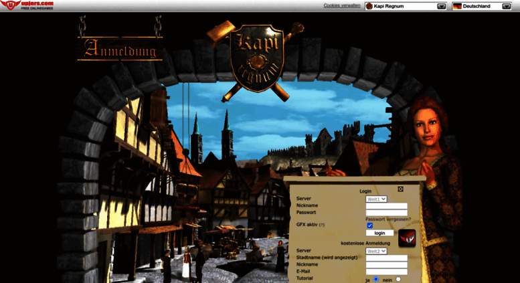Open the registration Server dropdown showing Welt2

pyautogui.click(x=376, y=251)
